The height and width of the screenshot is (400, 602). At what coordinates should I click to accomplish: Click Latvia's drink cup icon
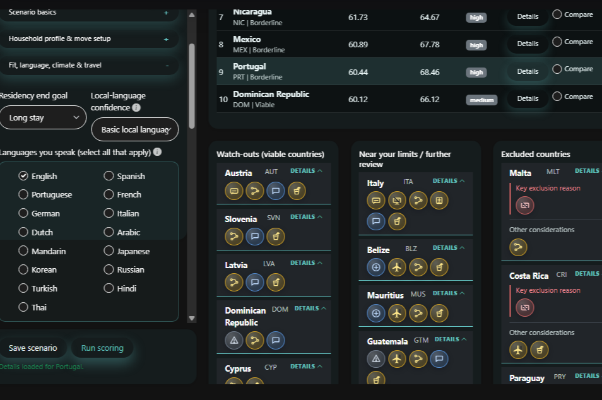pyautogui.click(x=276, y=283)
